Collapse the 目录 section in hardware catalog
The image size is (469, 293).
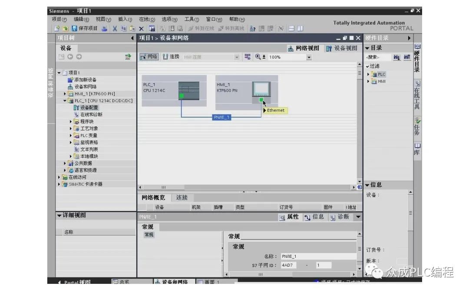click(x=367, y=48)
